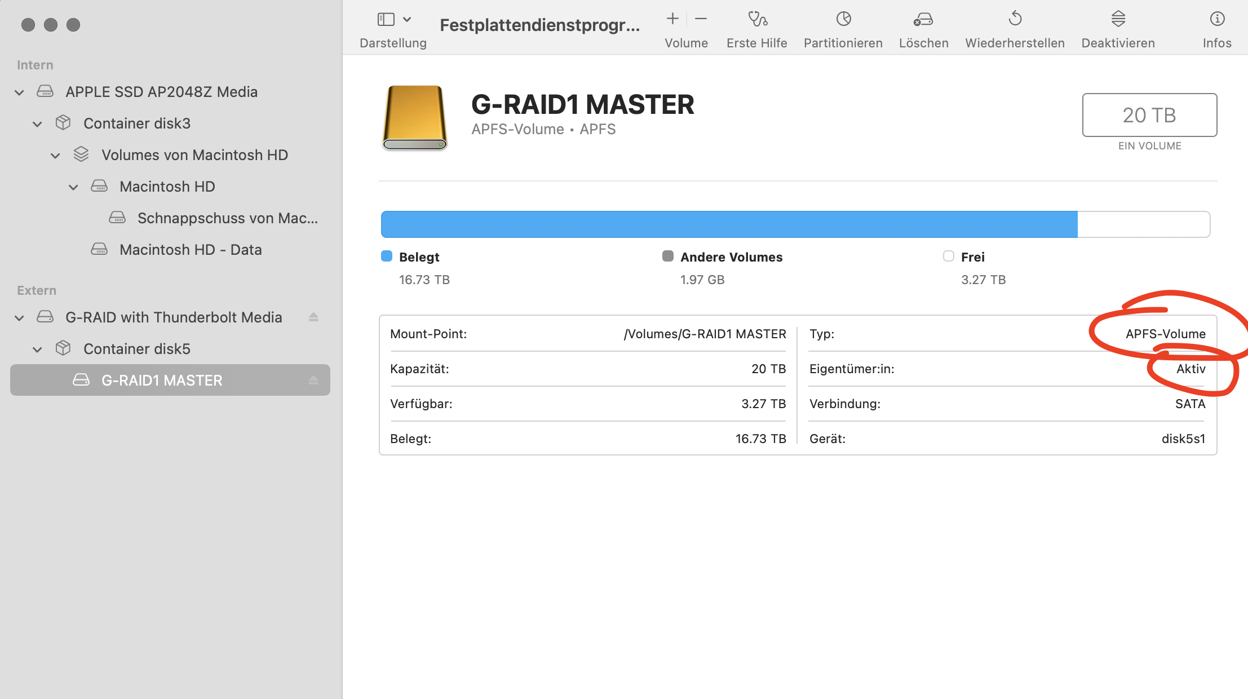Click the blue Belegt color swatch
This screenshot has width=1248, height=699.
387,256
